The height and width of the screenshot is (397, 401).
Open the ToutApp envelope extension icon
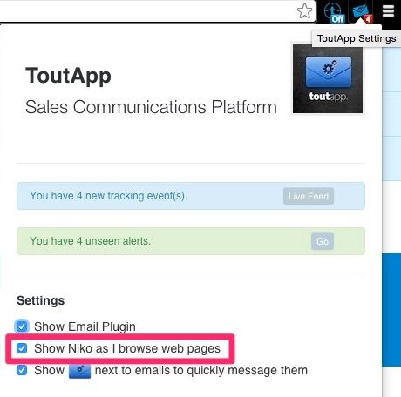tap(361, 12)
